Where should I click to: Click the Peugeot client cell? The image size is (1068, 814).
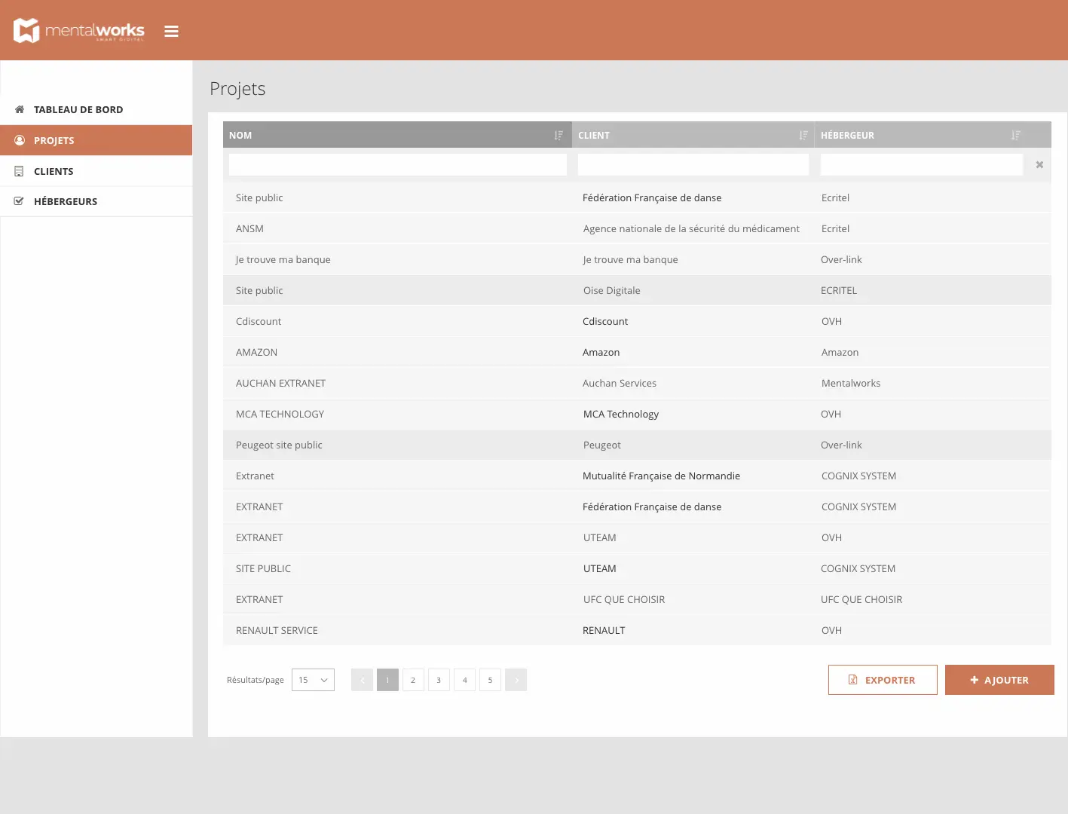tap(602, 445)
